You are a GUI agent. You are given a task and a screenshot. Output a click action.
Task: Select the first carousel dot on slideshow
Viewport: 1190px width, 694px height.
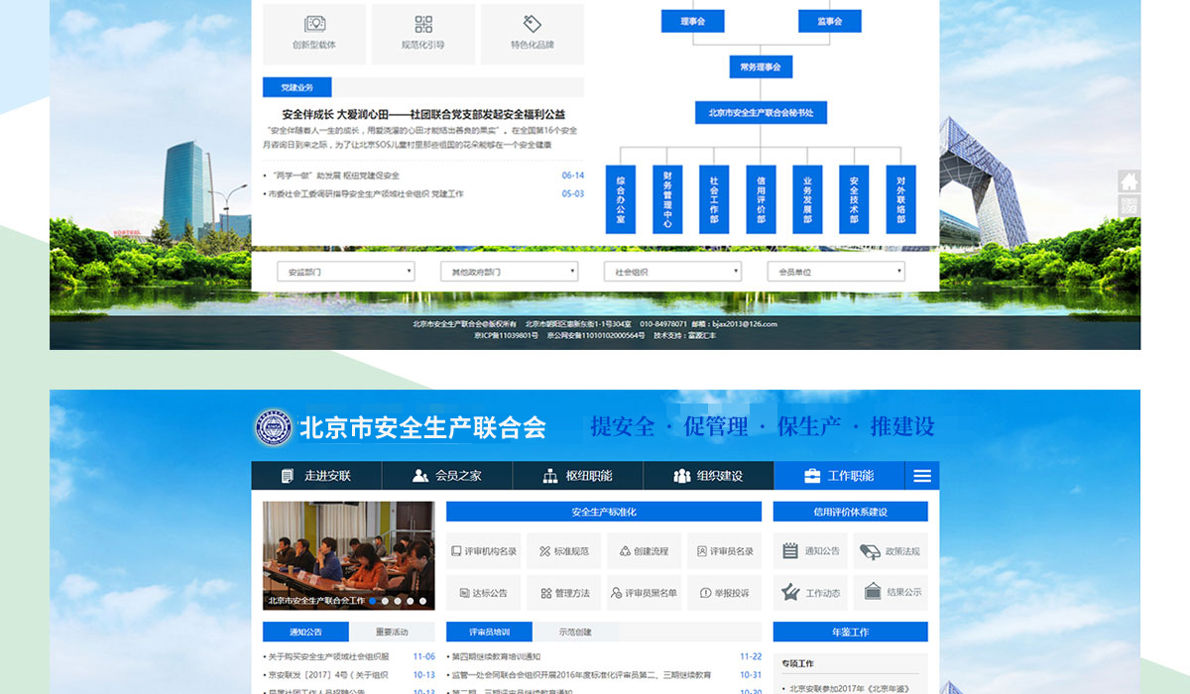[x=373, y=601]
